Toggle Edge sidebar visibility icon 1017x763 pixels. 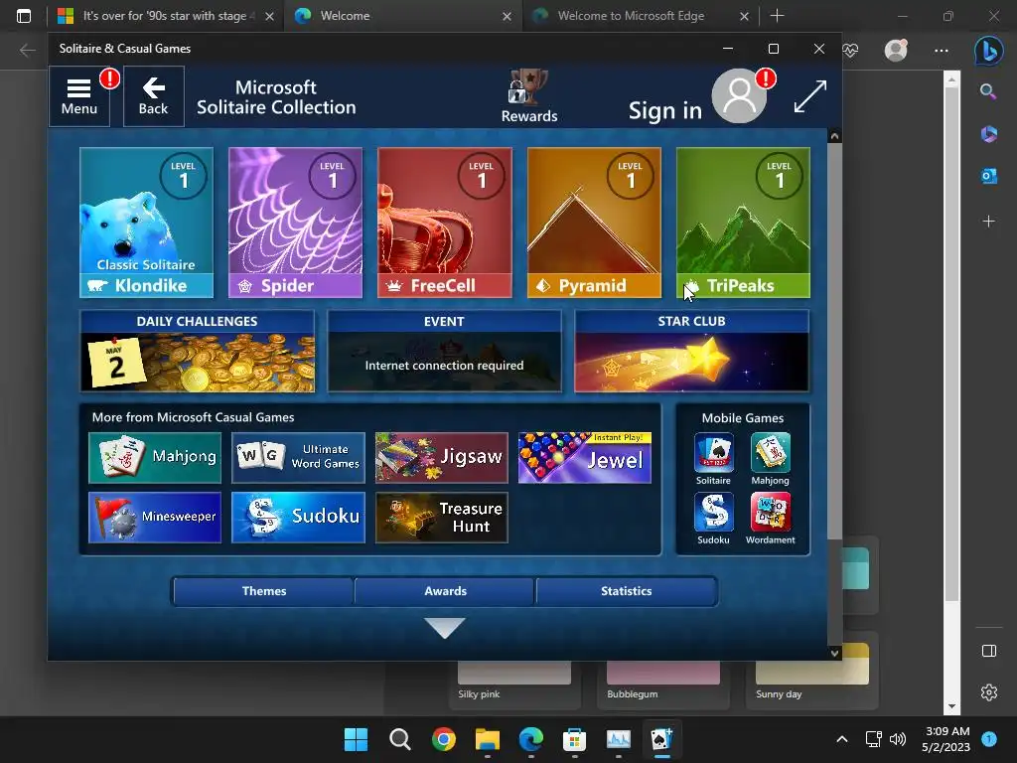(988, 651)
